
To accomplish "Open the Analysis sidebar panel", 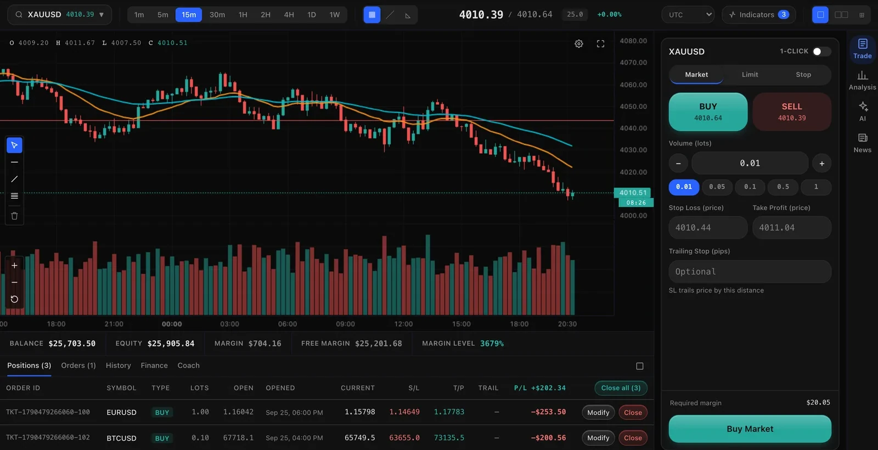I will pyautogui.click(x=863, y=80).
